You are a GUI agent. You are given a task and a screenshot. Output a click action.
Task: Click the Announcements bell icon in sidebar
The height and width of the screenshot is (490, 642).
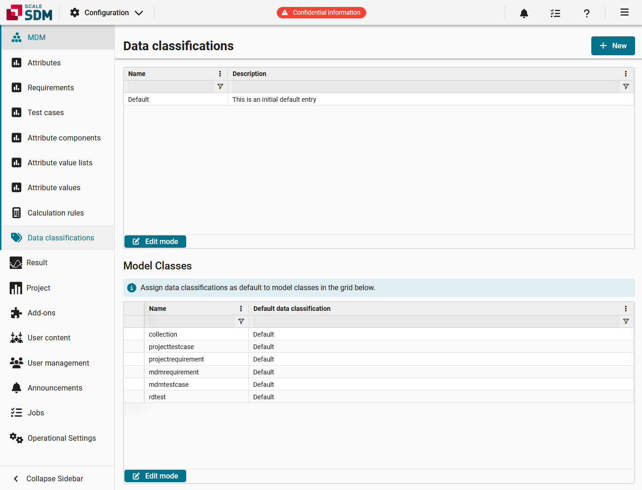tap(17, 388)
